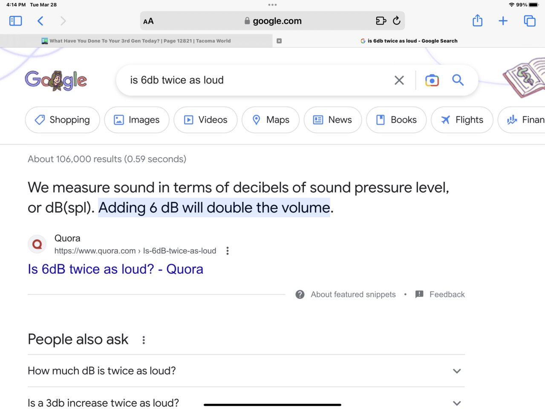
Task: Open the AA reader text size menu
Action: [148, 21]
